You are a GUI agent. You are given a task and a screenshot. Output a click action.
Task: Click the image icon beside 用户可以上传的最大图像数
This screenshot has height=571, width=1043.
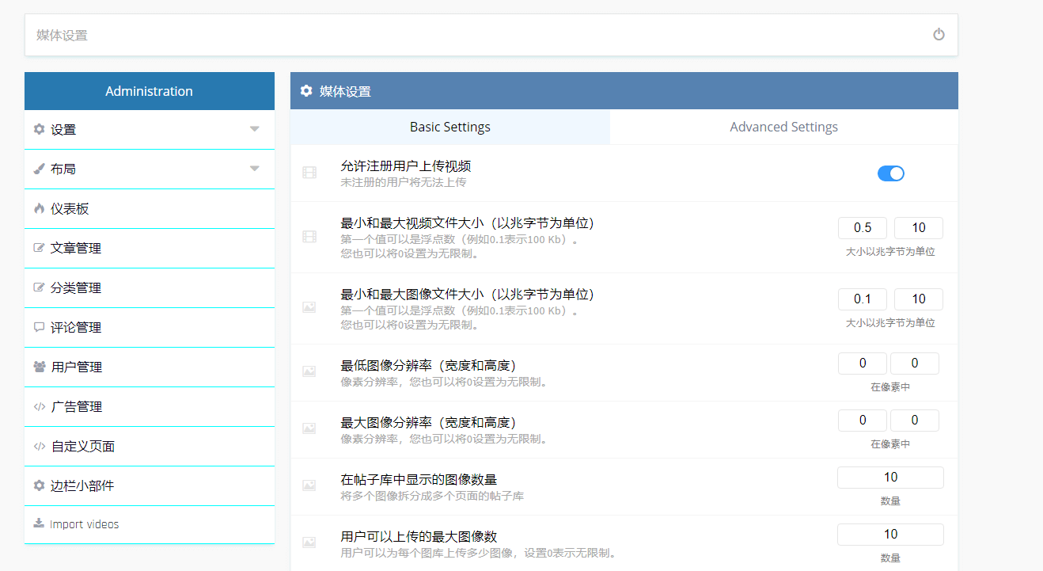click(309, 542)
